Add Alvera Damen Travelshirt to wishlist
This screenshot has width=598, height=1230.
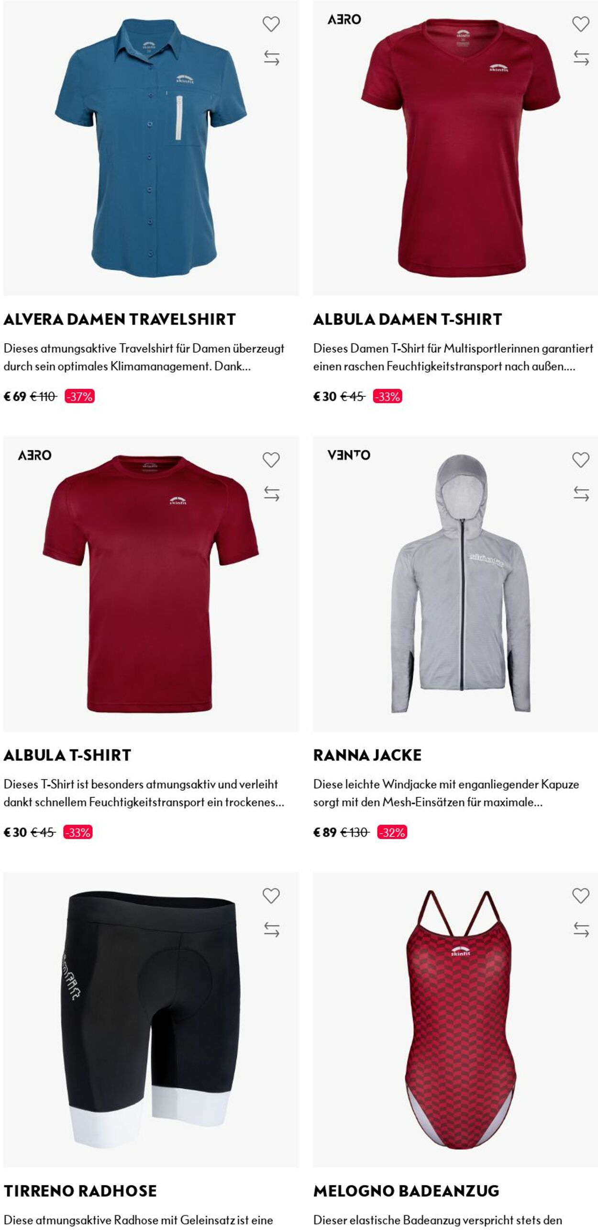click(271, 24)
